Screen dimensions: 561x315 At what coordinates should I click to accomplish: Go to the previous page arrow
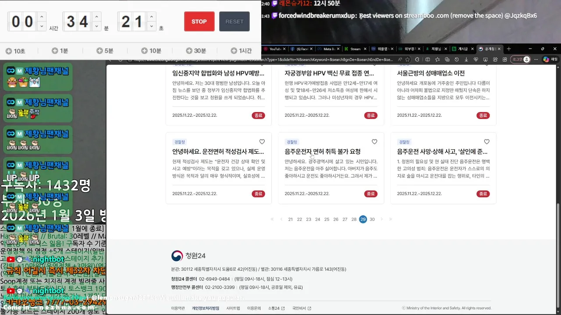click(x=281, y=219)
